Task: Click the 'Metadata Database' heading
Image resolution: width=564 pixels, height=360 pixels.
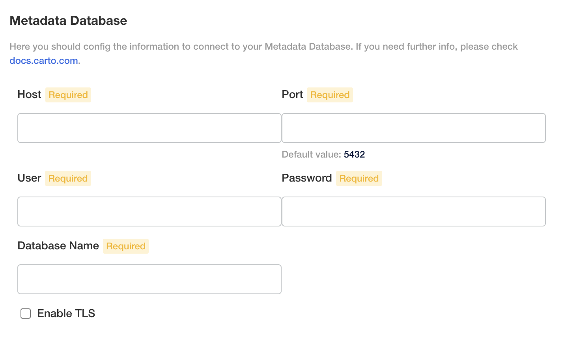Action: coord(68,20)
